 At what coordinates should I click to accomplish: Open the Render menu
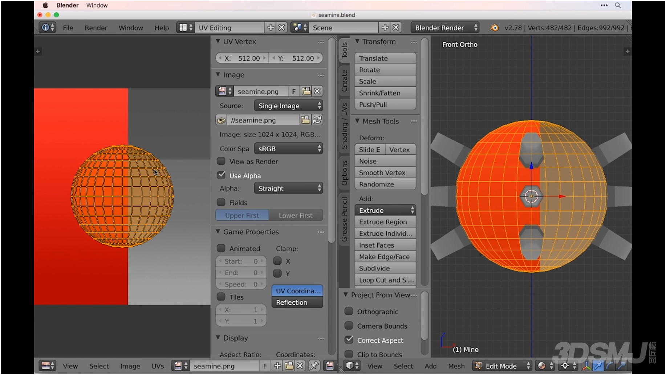96,28
